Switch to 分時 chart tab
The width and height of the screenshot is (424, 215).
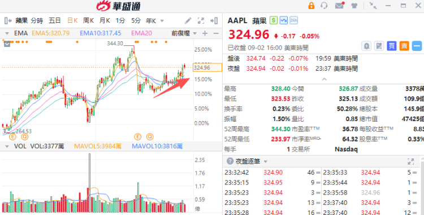[x=37, y=20]
